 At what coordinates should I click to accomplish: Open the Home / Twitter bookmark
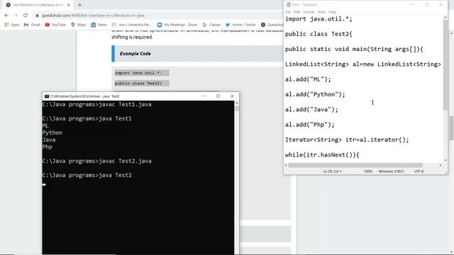point(240,25)
